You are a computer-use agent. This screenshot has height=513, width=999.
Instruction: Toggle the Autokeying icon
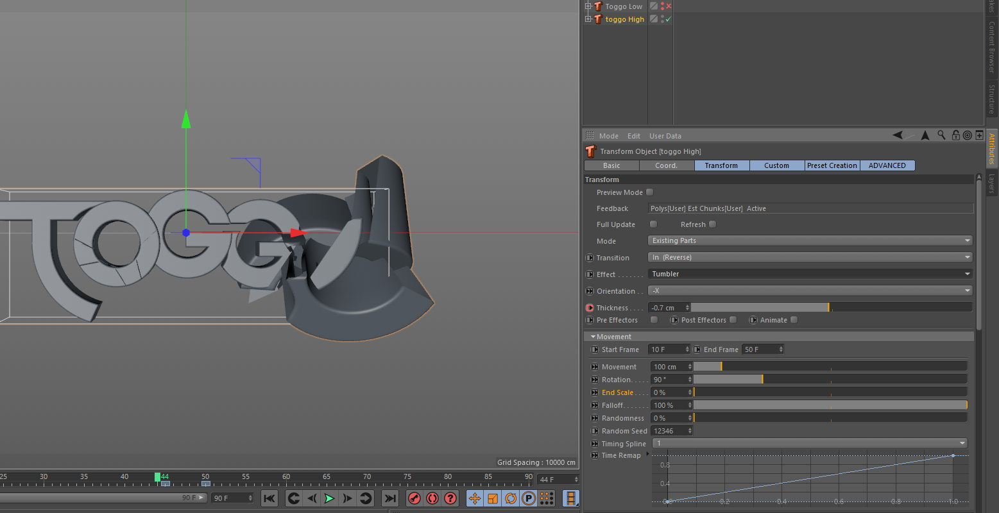pos(432,498)
